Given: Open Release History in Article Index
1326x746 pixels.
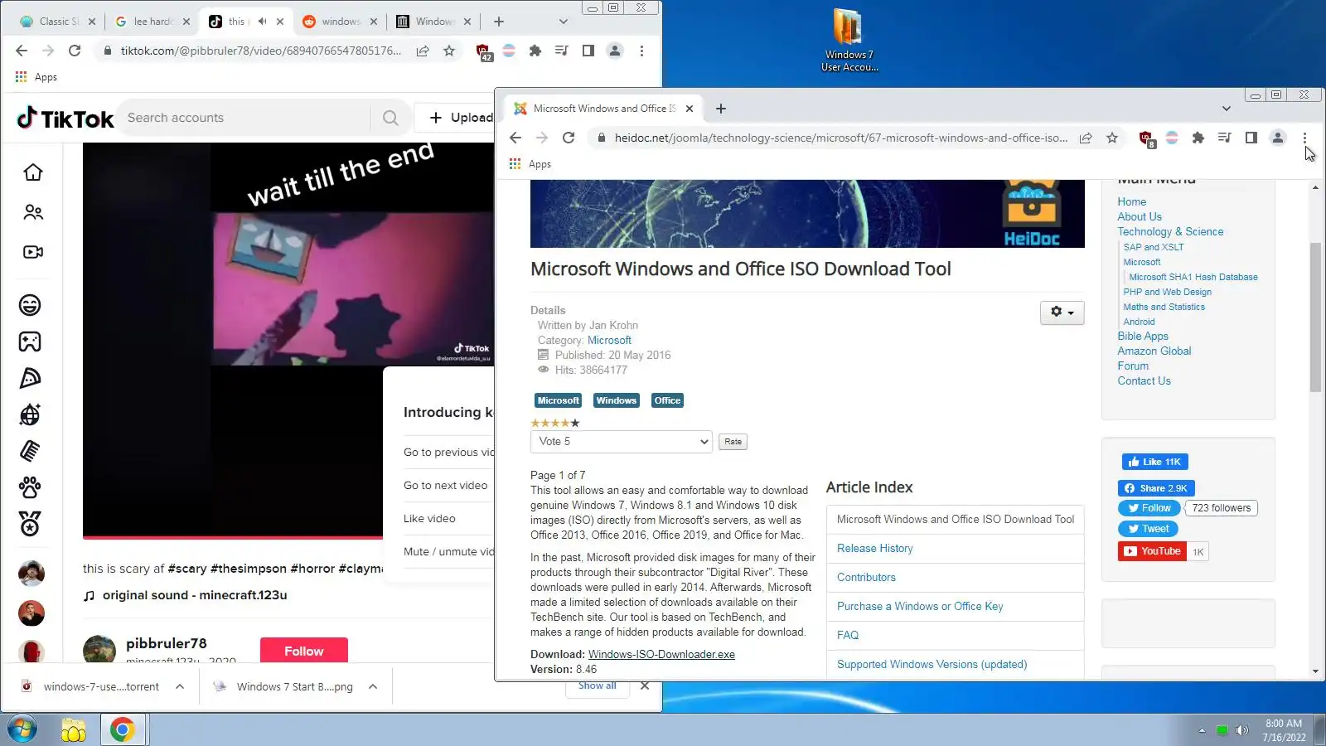Looking at the screenshot, I should (874, 548).
